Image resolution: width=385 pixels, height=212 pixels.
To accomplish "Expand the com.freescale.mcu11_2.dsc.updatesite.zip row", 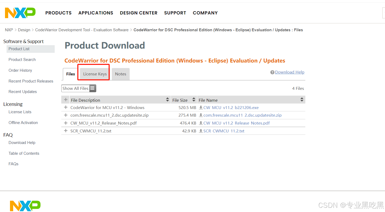I will pyautogui.click(x=66, y=115).
